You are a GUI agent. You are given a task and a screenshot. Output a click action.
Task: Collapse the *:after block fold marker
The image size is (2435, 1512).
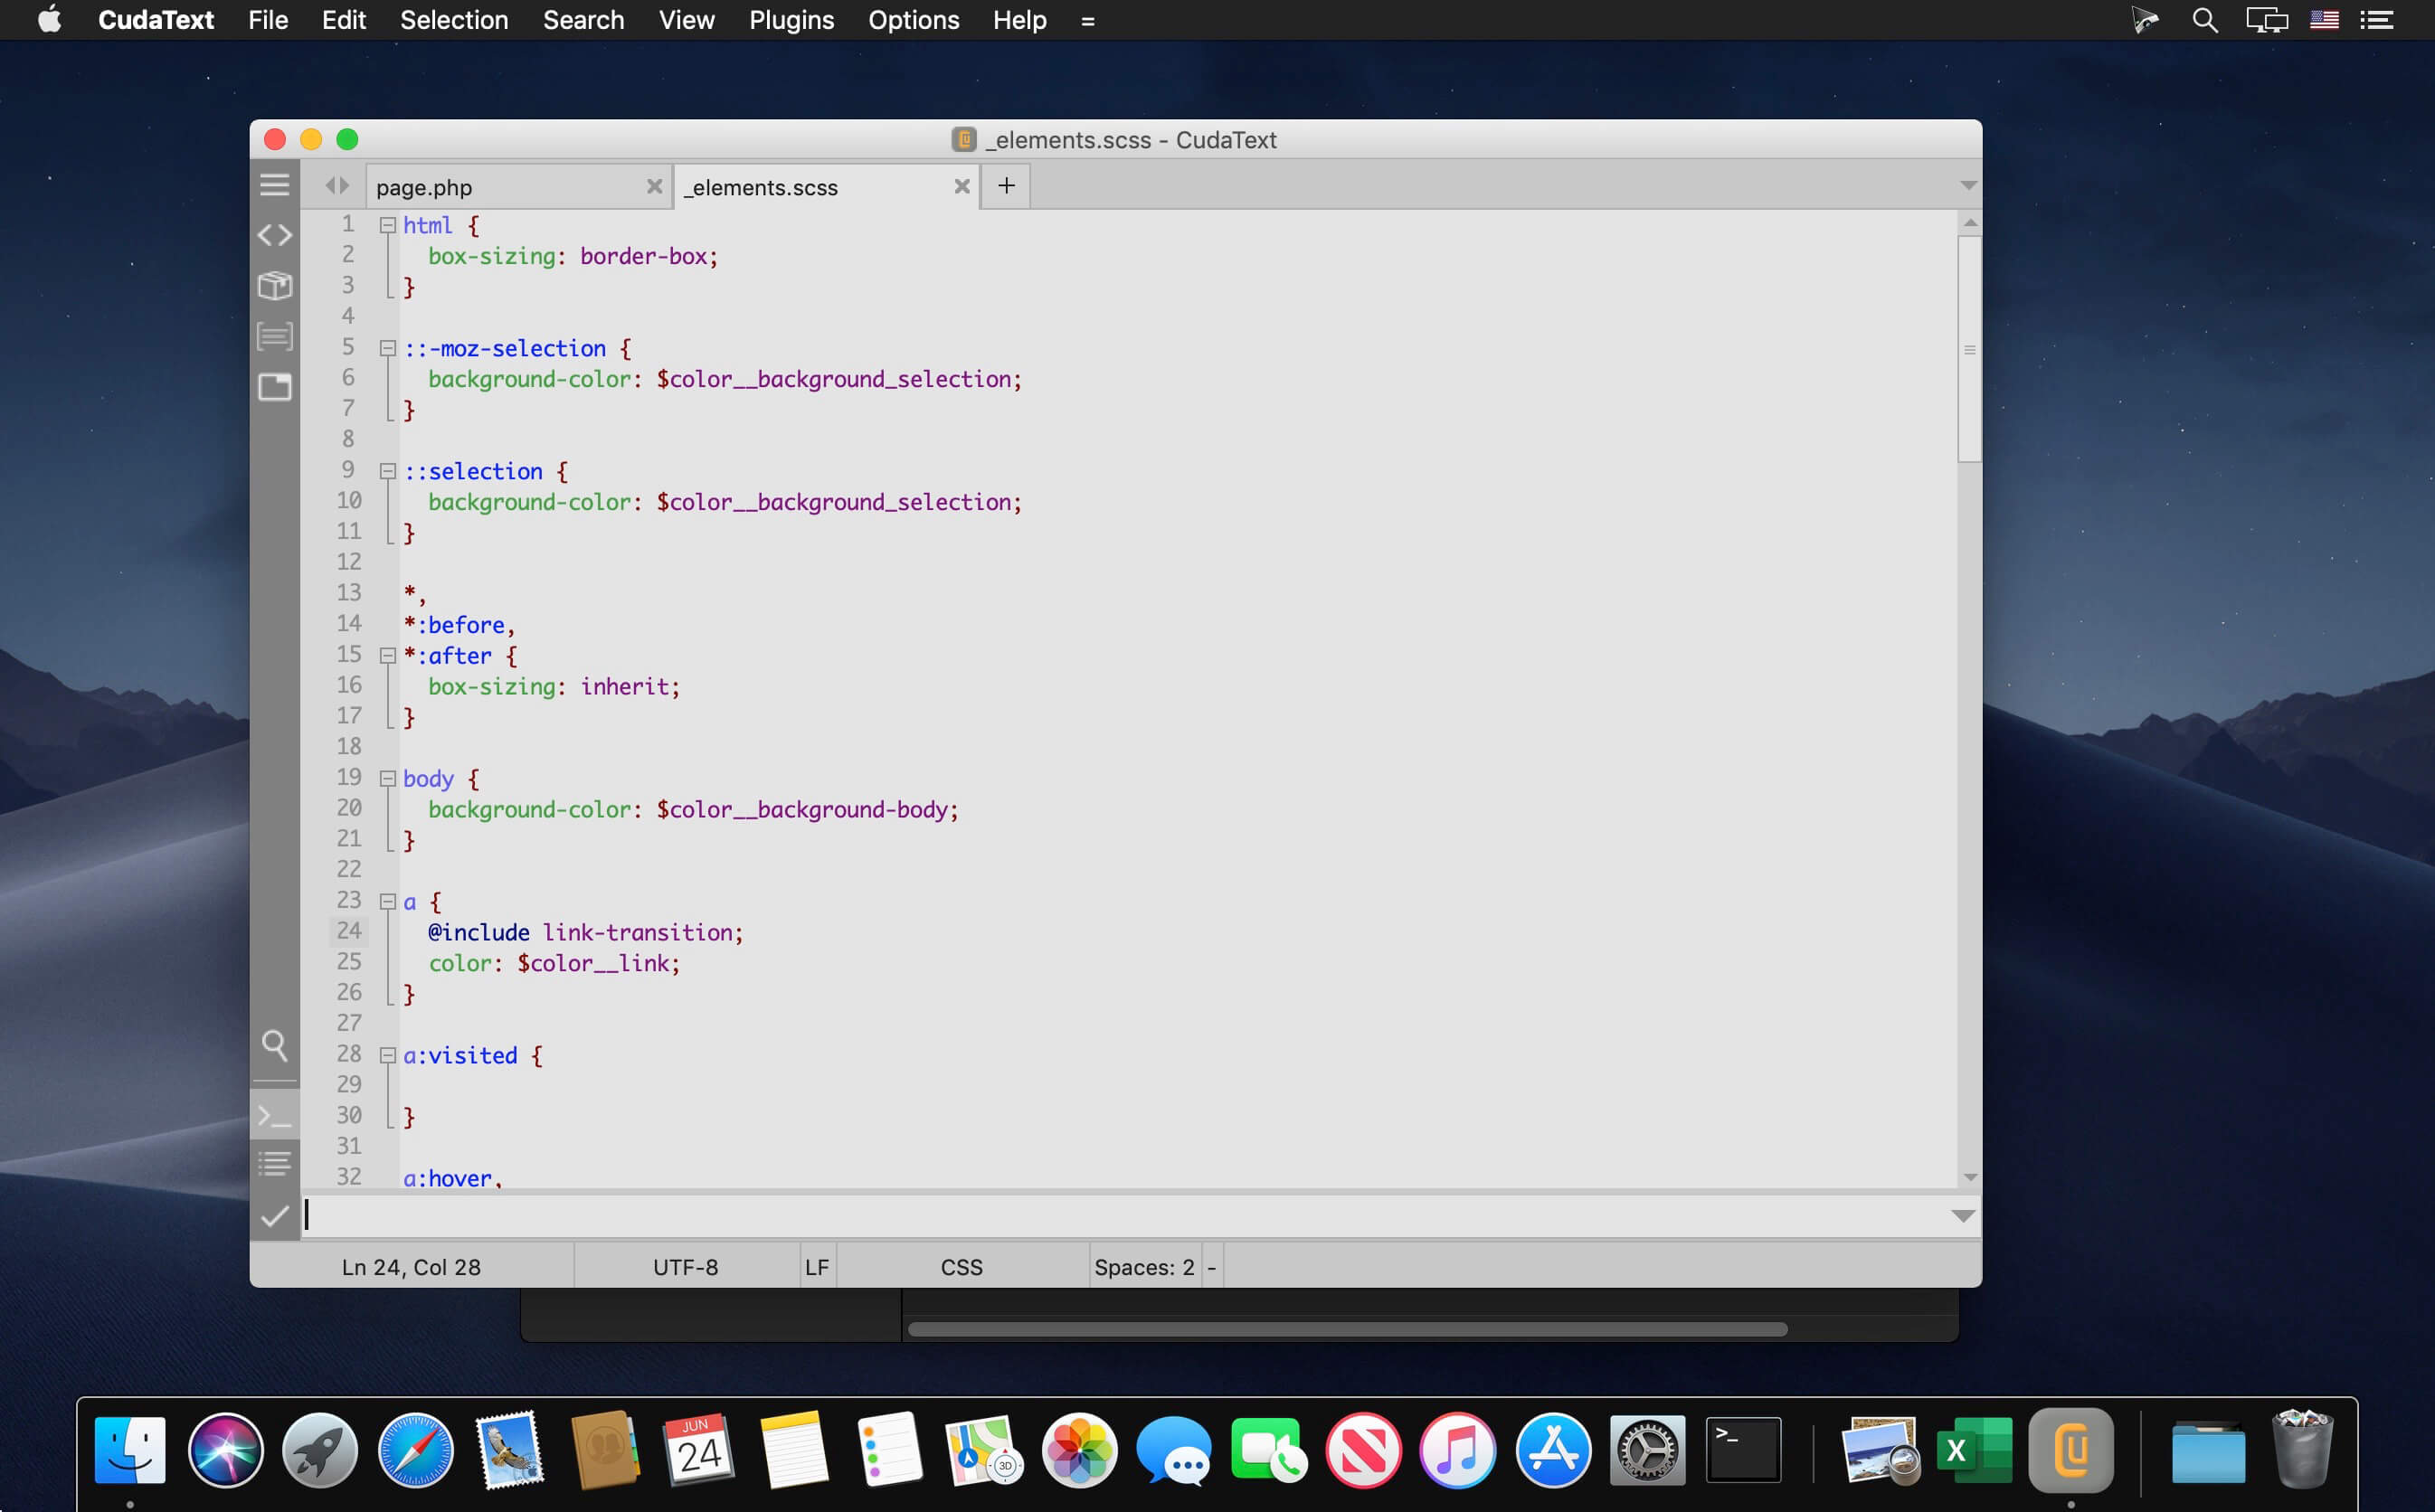tap(387, 656)
